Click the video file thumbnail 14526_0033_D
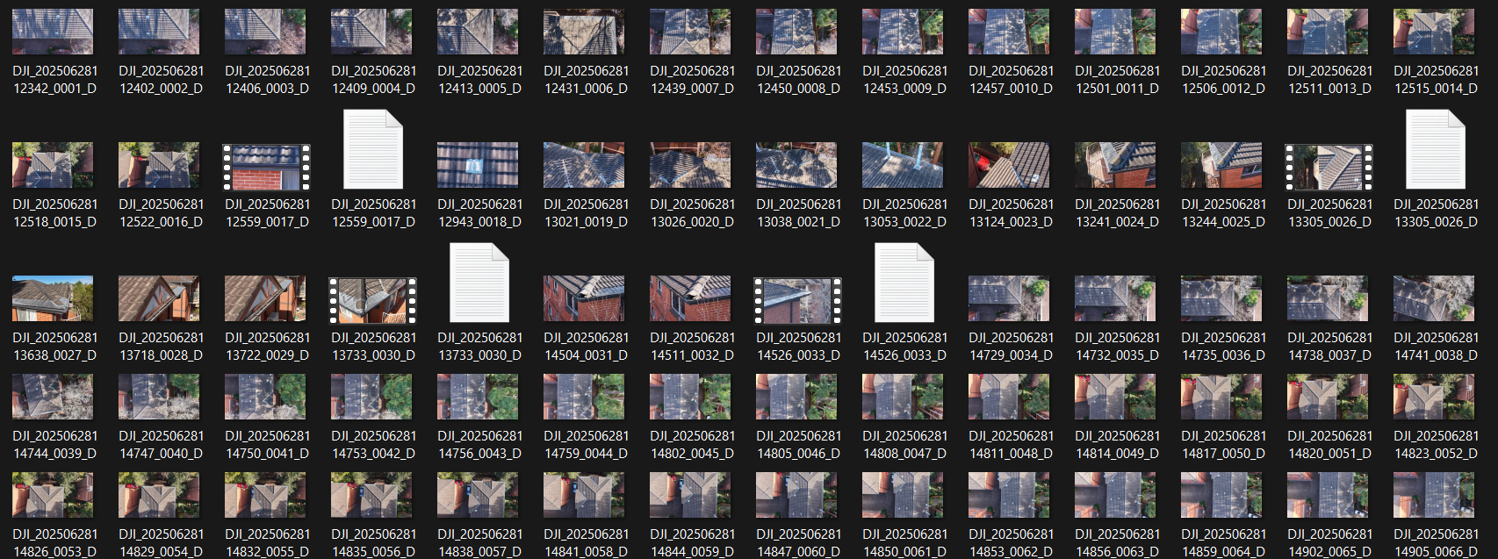The height and width of the screenshot is (559, 1498). pos(797,301)
